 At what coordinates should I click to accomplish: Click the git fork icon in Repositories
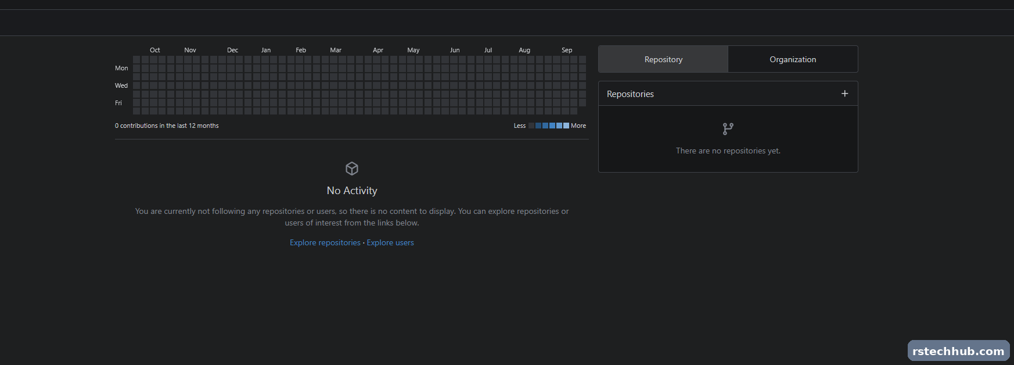(728, 129)
